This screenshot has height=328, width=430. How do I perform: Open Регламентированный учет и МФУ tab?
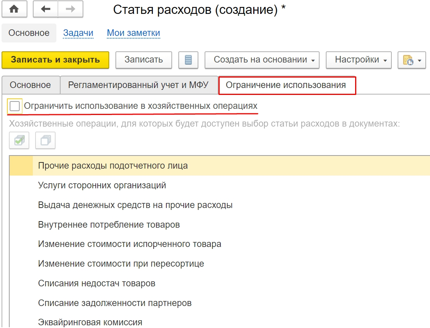pyautogui.click(x=139, y=85)
